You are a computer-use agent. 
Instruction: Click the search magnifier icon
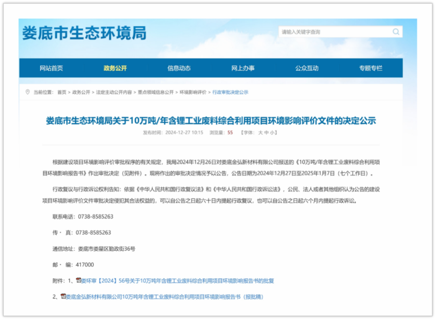click(x=396, y=32)
